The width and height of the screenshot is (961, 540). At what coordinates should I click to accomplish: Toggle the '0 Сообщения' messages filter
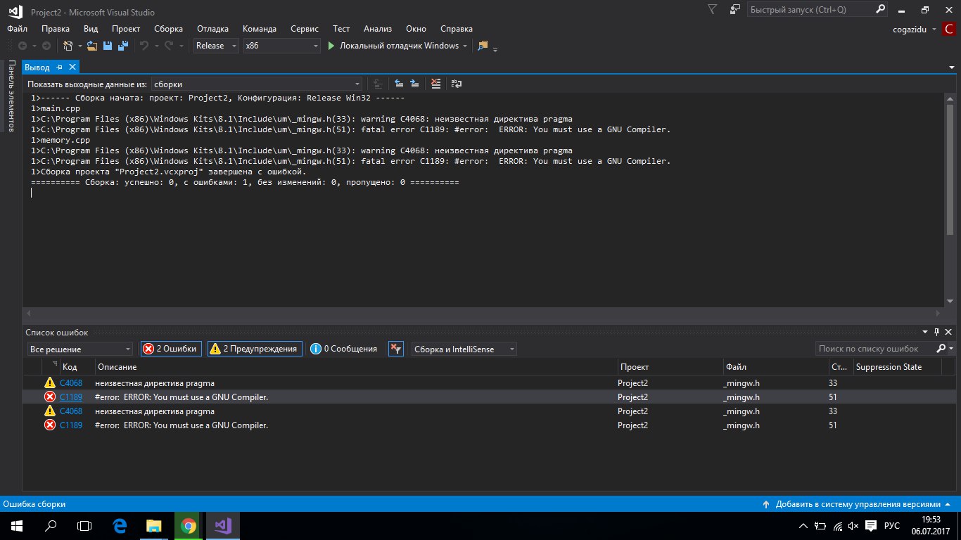click(344, 349)
